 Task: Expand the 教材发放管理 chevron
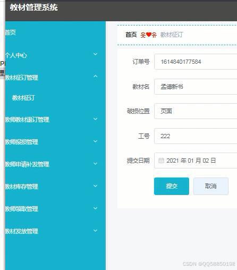pos(96,231)
